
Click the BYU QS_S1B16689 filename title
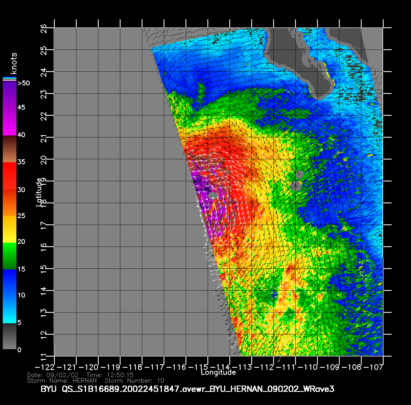187,389
